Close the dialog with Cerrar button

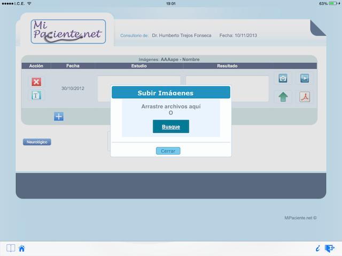(x=168, y=151)
